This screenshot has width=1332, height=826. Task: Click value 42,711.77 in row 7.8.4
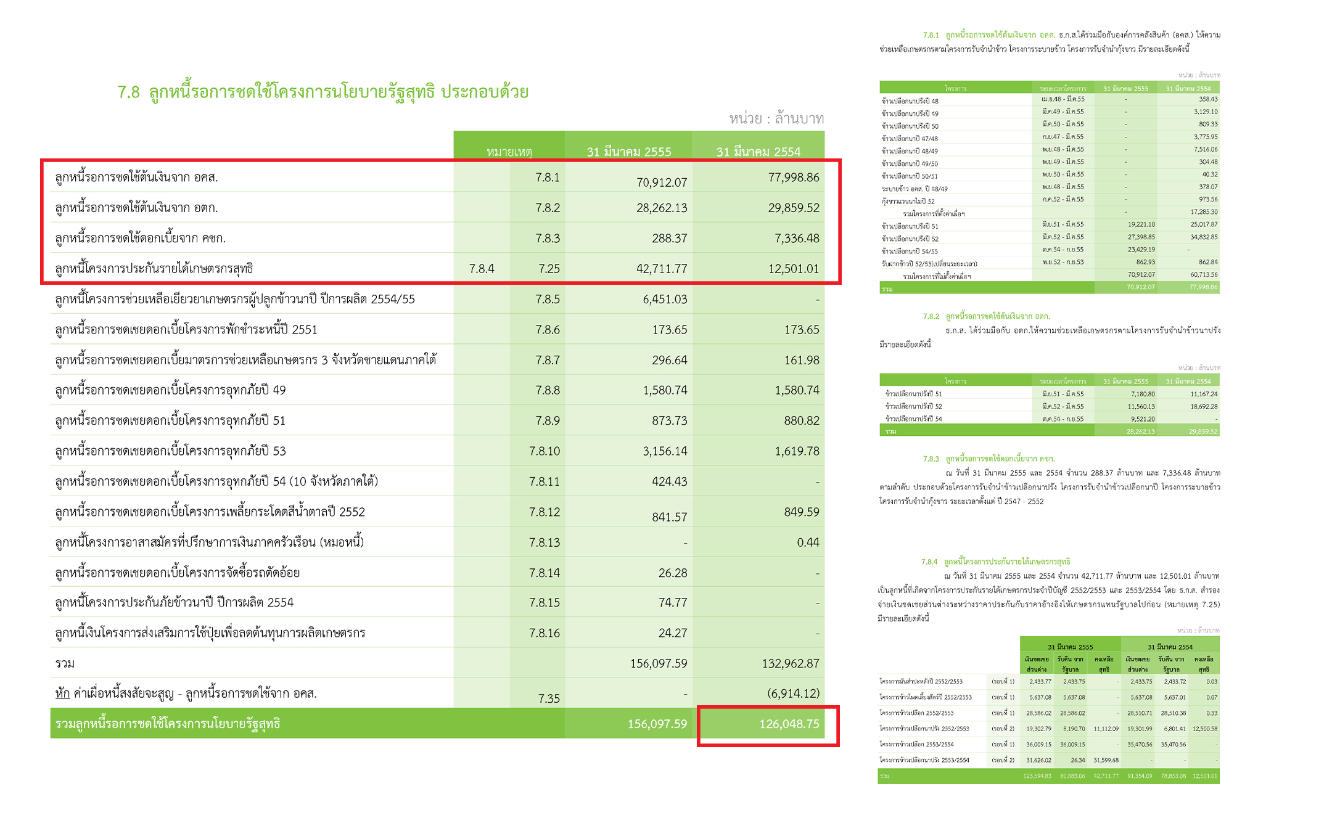661,269
